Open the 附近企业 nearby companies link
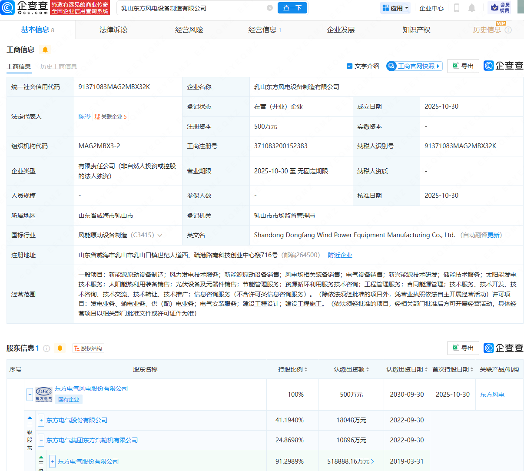The height and width of the screenshot is (471, 524). click(x=340, y=255)
